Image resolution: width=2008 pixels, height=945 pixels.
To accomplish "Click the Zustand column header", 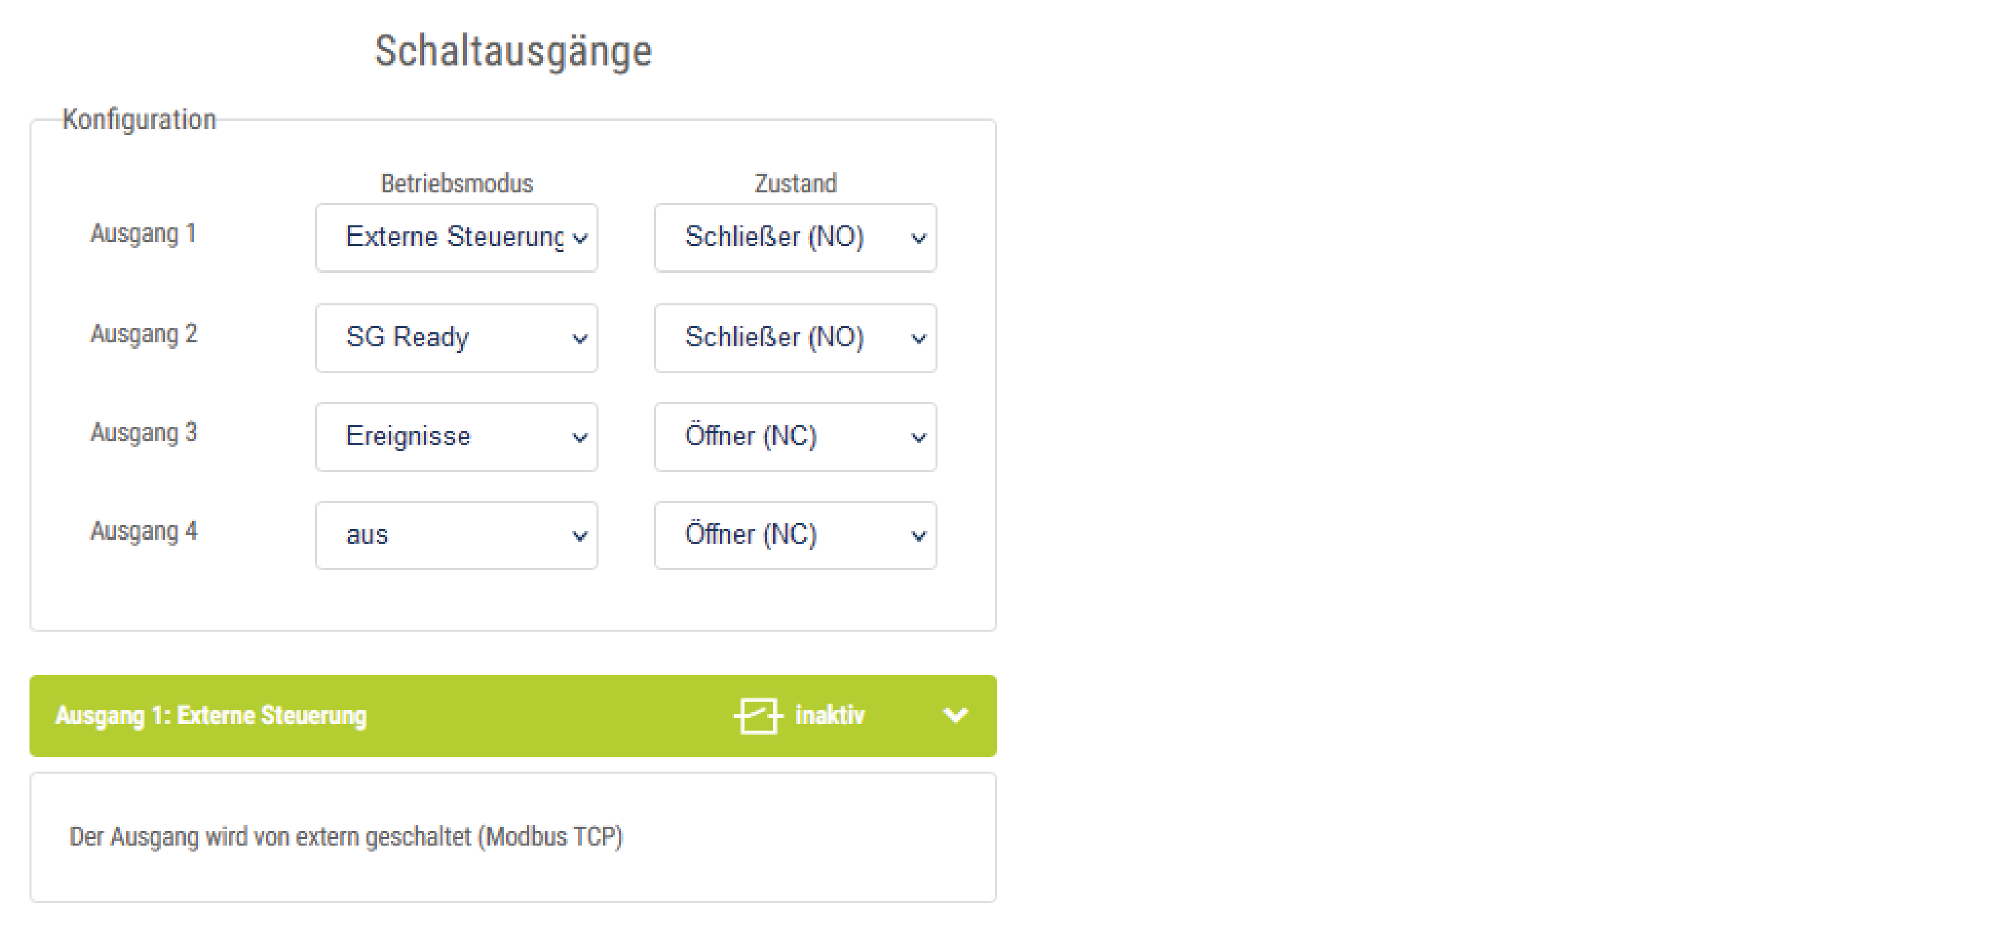I will 795,184.
